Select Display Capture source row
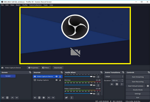 [48, 80]
